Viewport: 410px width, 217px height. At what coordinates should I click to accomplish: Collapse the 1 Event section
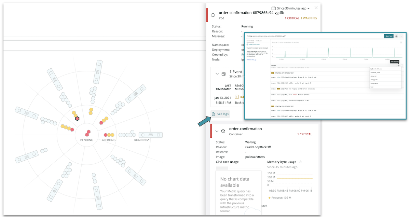217,74
